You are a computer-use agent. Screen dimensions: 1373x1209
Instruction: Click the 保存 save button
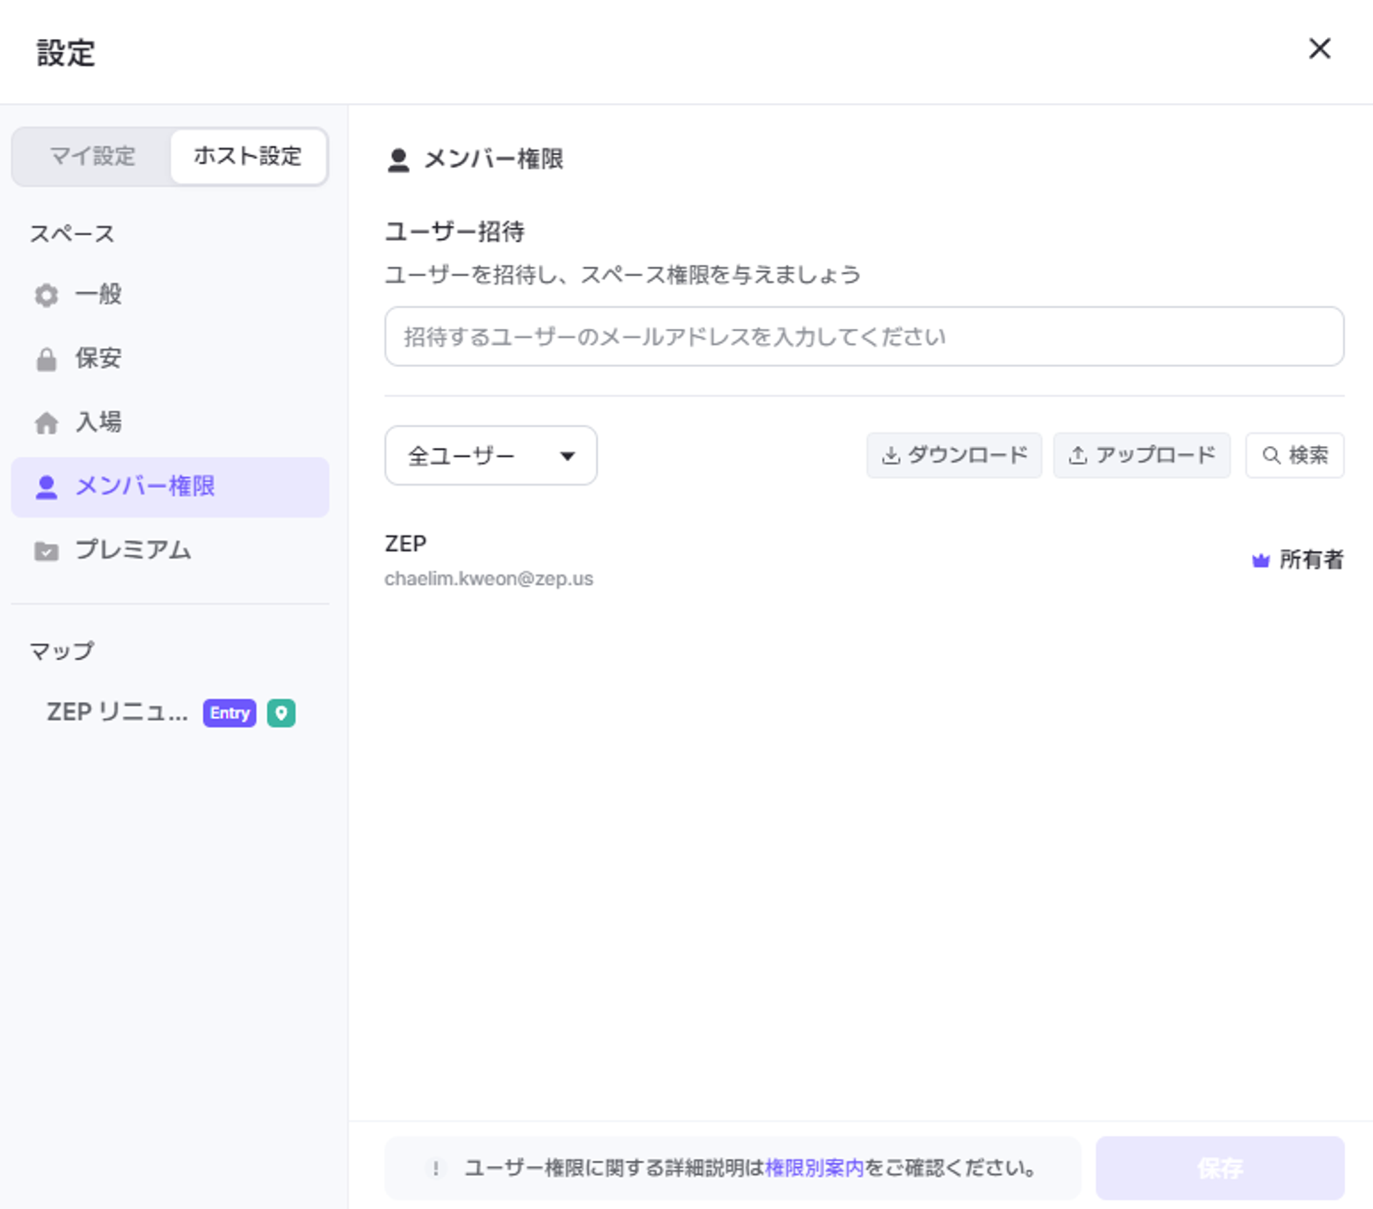point(1219,1167)
